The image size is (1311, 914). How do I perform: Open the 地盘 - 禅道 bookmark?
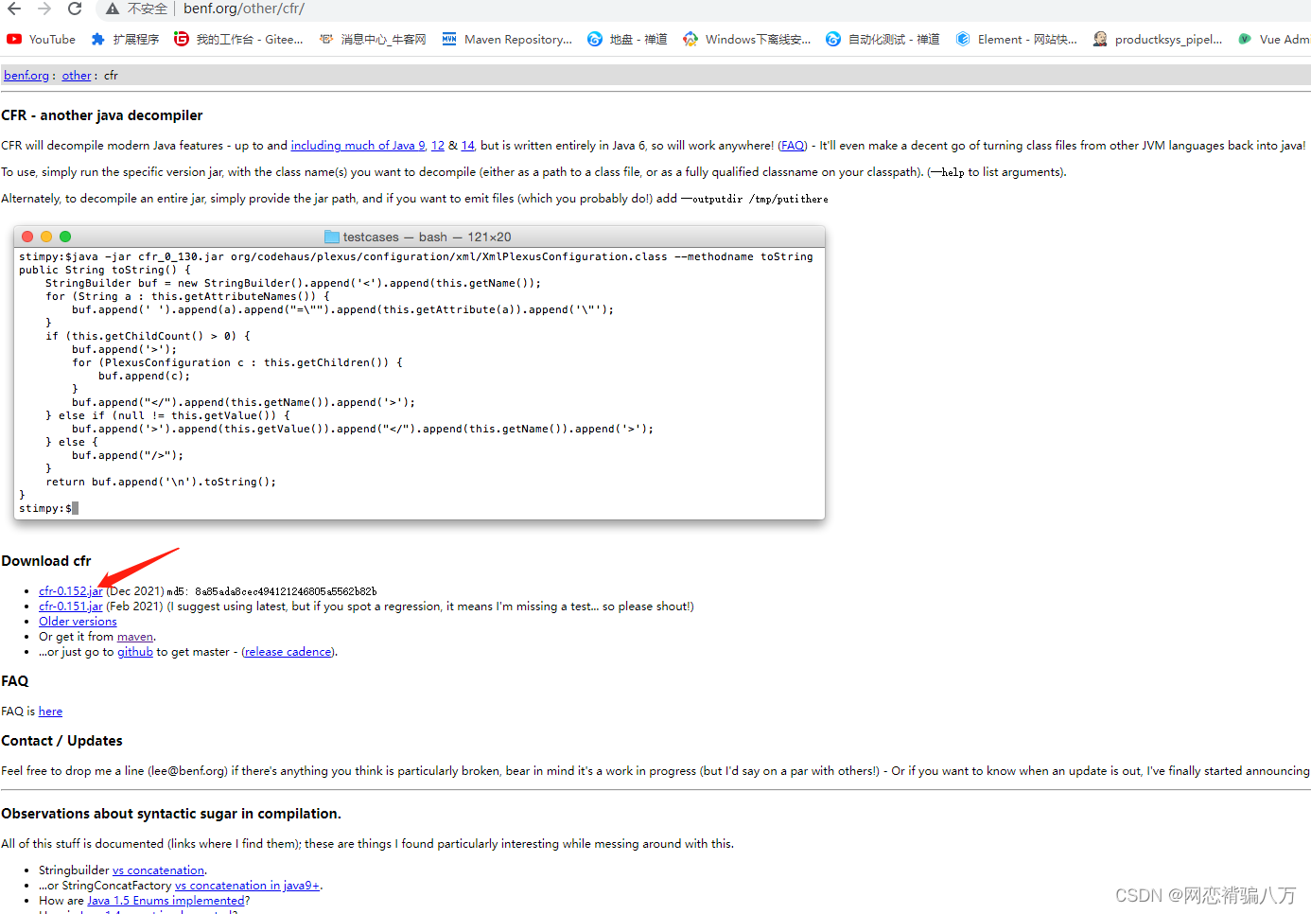(627, 39)
